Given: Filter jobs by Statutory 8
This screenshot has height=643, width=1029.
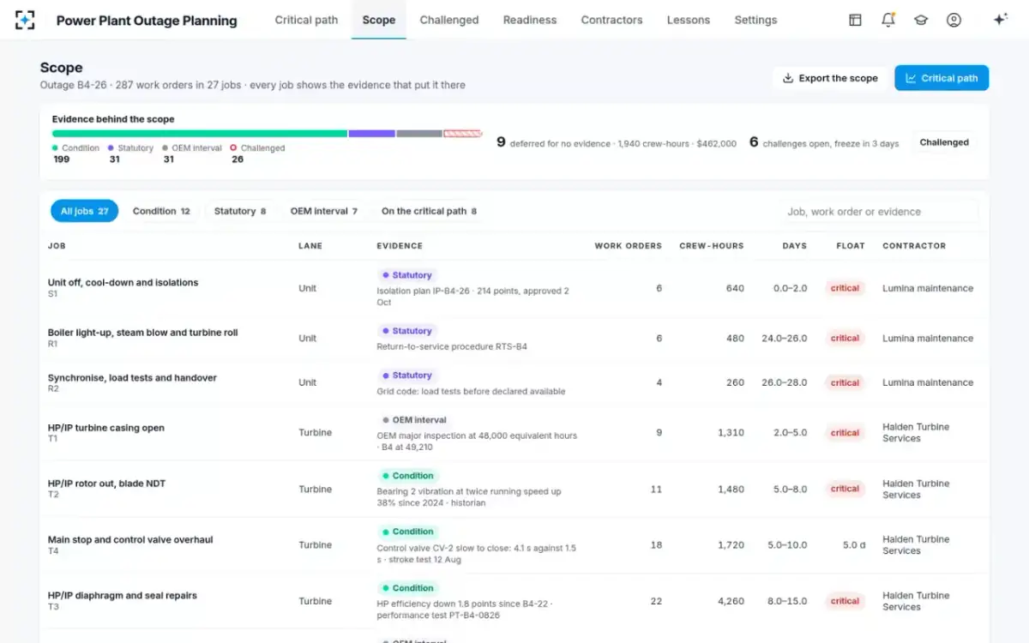Looking at the screenshot, I should [x=240, y=211].
